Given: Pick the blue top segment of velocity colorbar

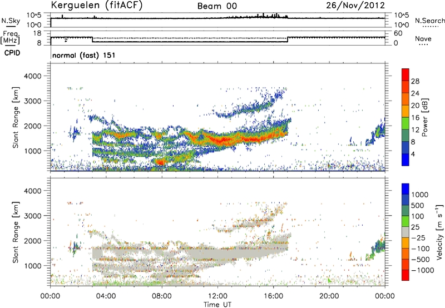Looking at the screenshot, I should click(x=406, y=189).
